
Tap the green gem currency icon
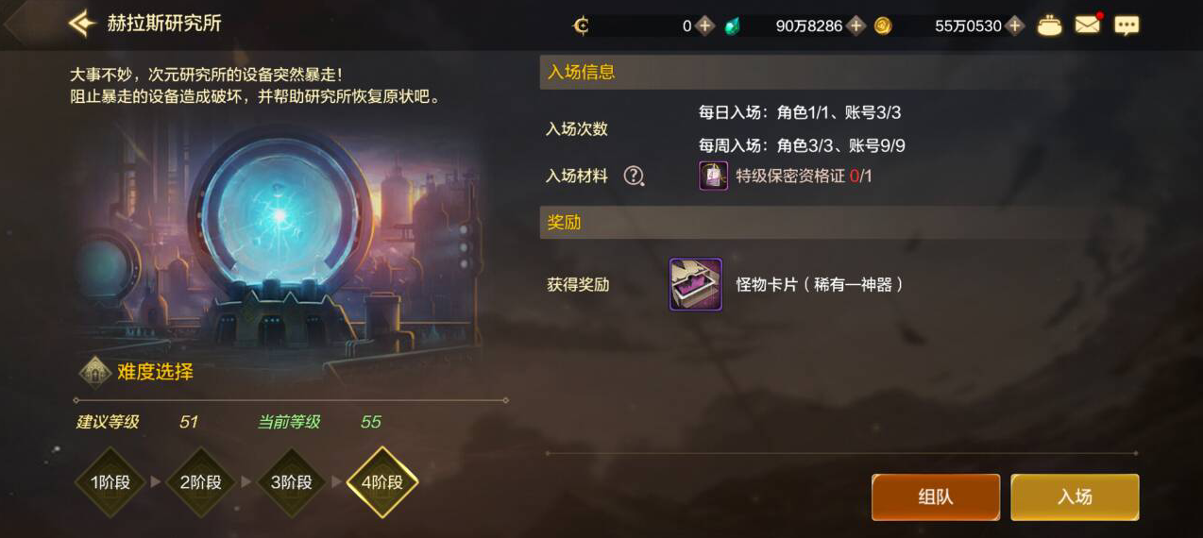click(x=732, y=25)
